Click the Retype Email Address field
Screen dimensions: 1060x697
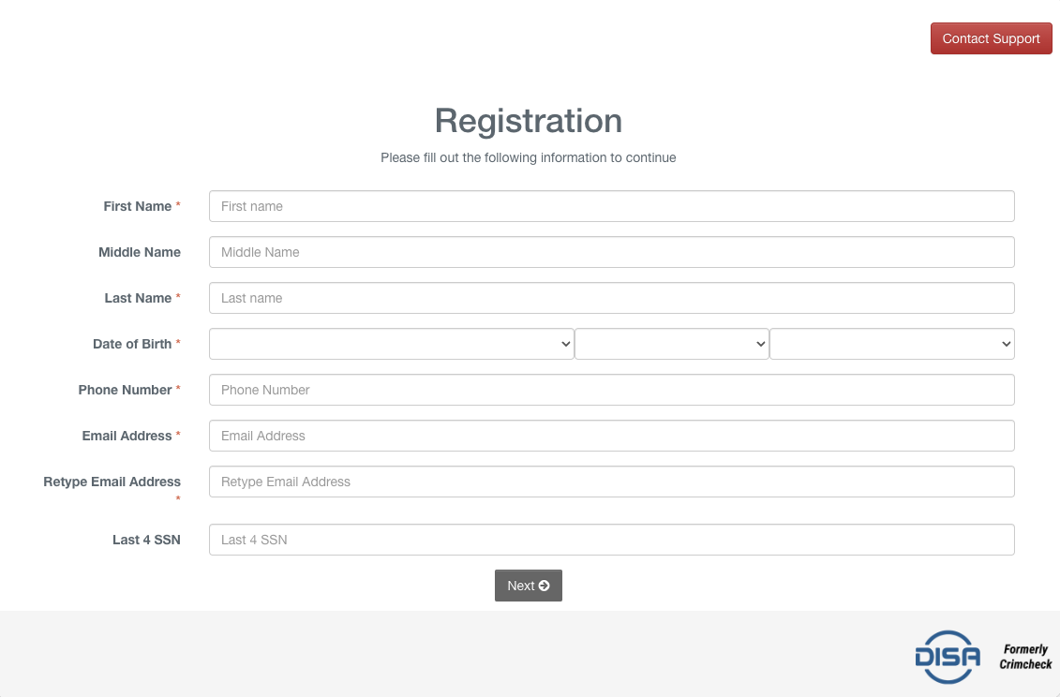[611, 482]
